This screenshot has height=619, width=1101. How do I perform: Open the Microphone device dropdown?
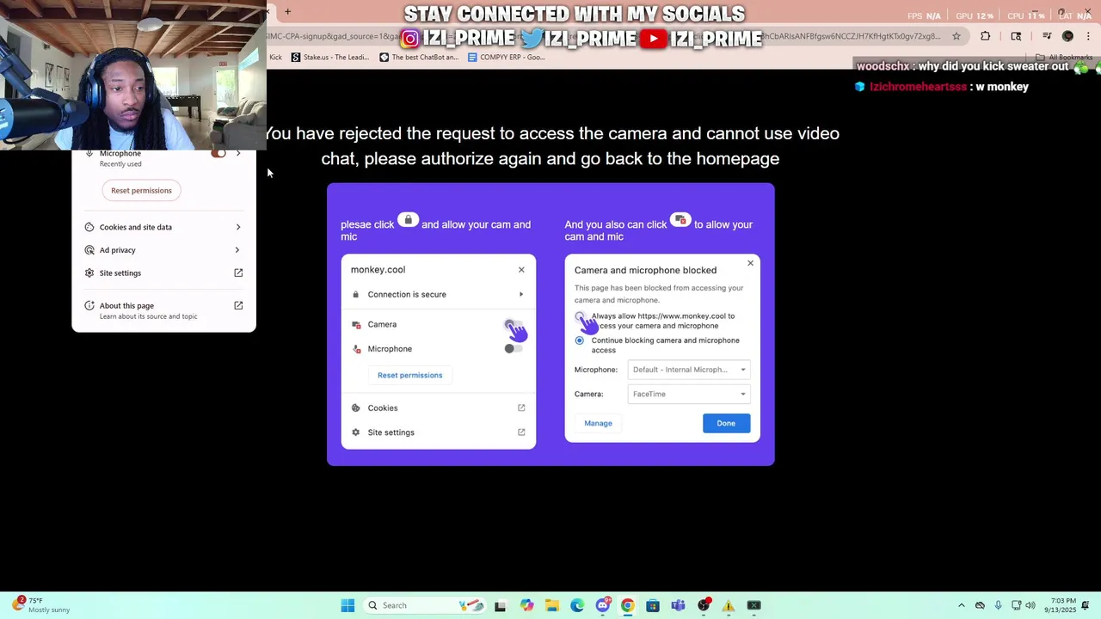tap(688, 370)
